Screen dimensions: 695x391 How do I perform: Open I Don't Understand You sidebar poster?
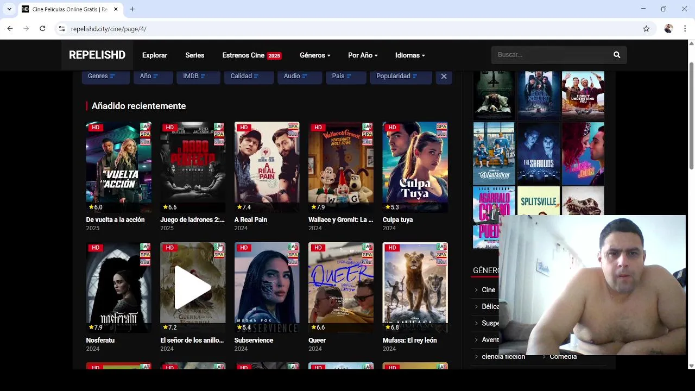(x=583, y=96)
